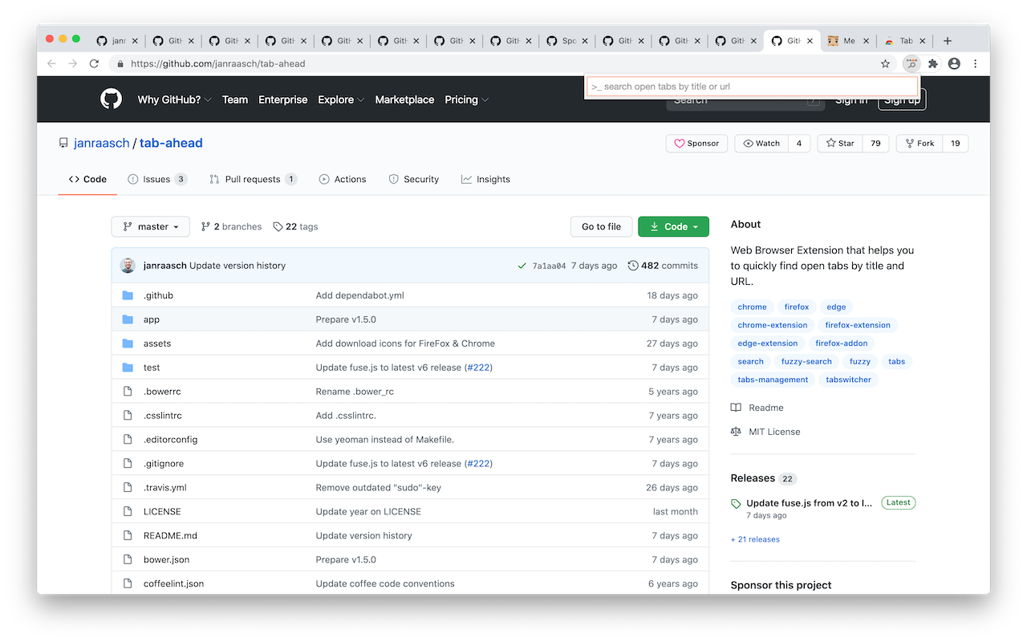Viewport: 1027px width, 642px height.
Task: Switch to the first browser tab titled janr
Action: [x=118, y=41]
